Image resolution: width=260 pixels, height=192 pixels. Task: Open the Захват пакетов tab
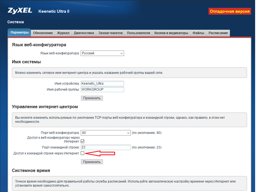click(110, 33)
